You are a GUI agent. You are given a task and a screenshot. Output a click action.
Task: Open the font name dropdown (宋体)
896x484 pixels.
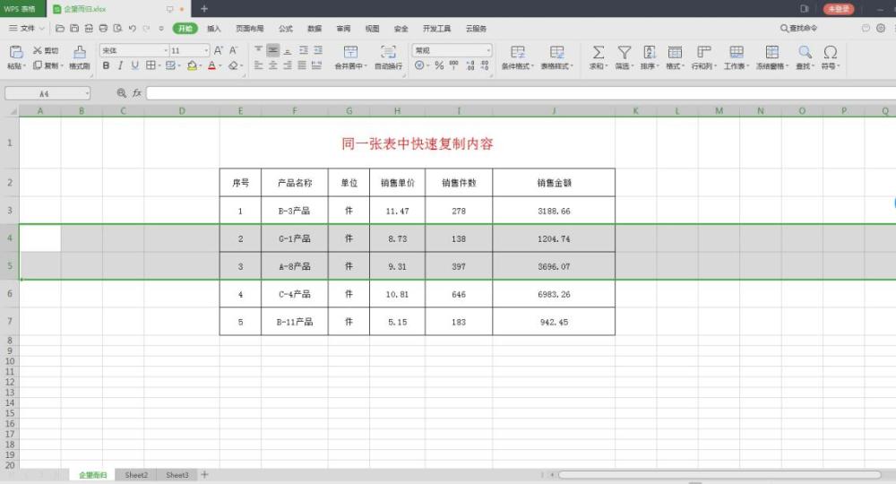[166, 50]
